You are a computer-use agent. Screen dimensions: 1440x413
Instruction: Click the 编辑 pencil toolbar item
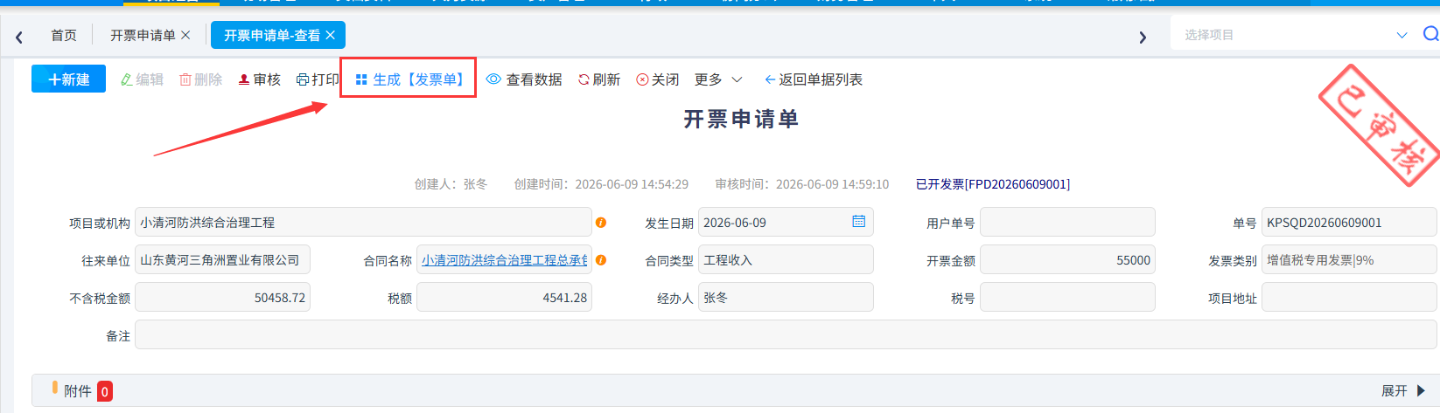click(142, 79)
